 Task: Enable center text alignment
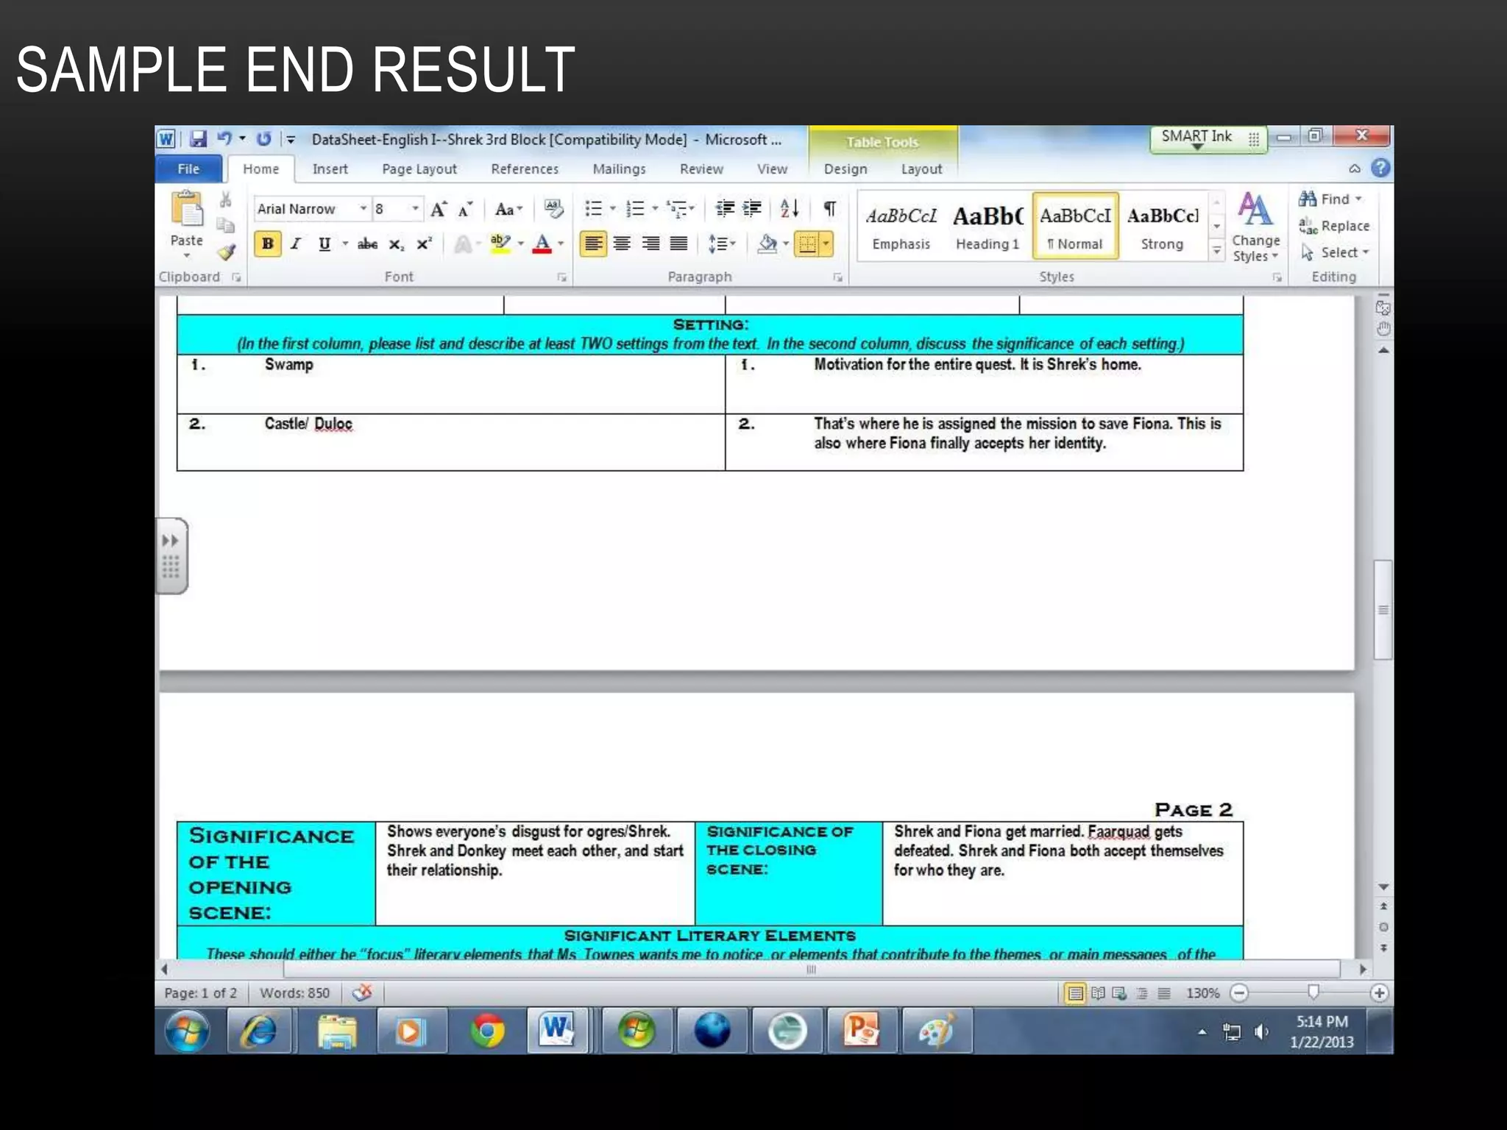(x=622, y=244)
